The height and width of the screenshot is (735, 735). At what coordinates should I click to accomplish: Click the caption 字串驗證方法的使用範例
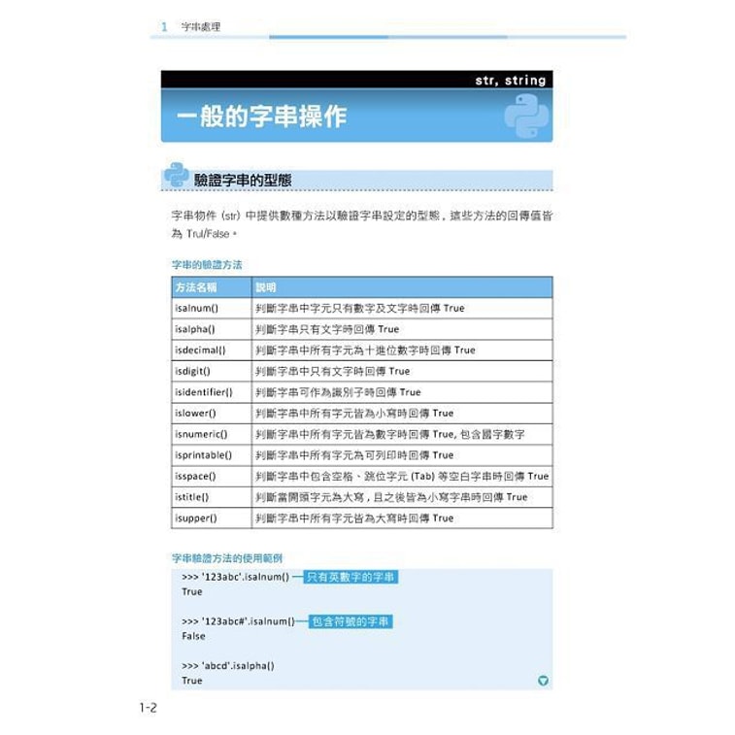click(227, 558)
